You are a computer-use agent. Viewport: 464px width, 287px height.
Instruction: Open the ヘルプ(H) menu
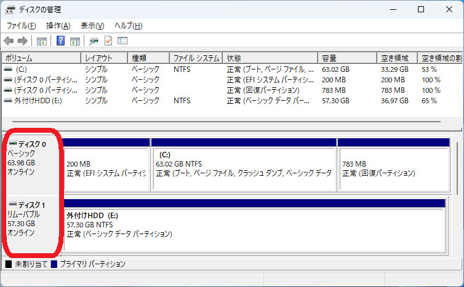click(x=129, y=26)
